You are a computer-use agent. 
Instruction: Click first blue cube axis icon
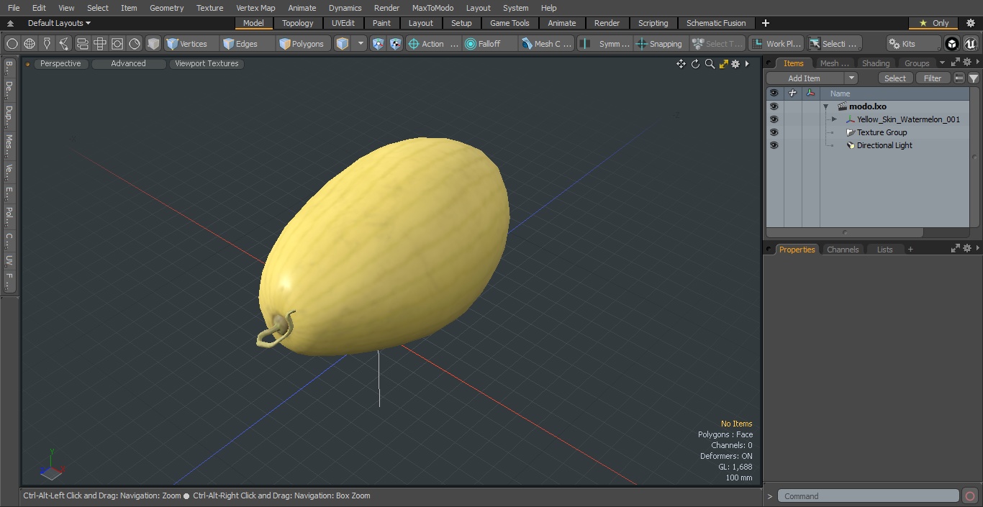(378, 44)
